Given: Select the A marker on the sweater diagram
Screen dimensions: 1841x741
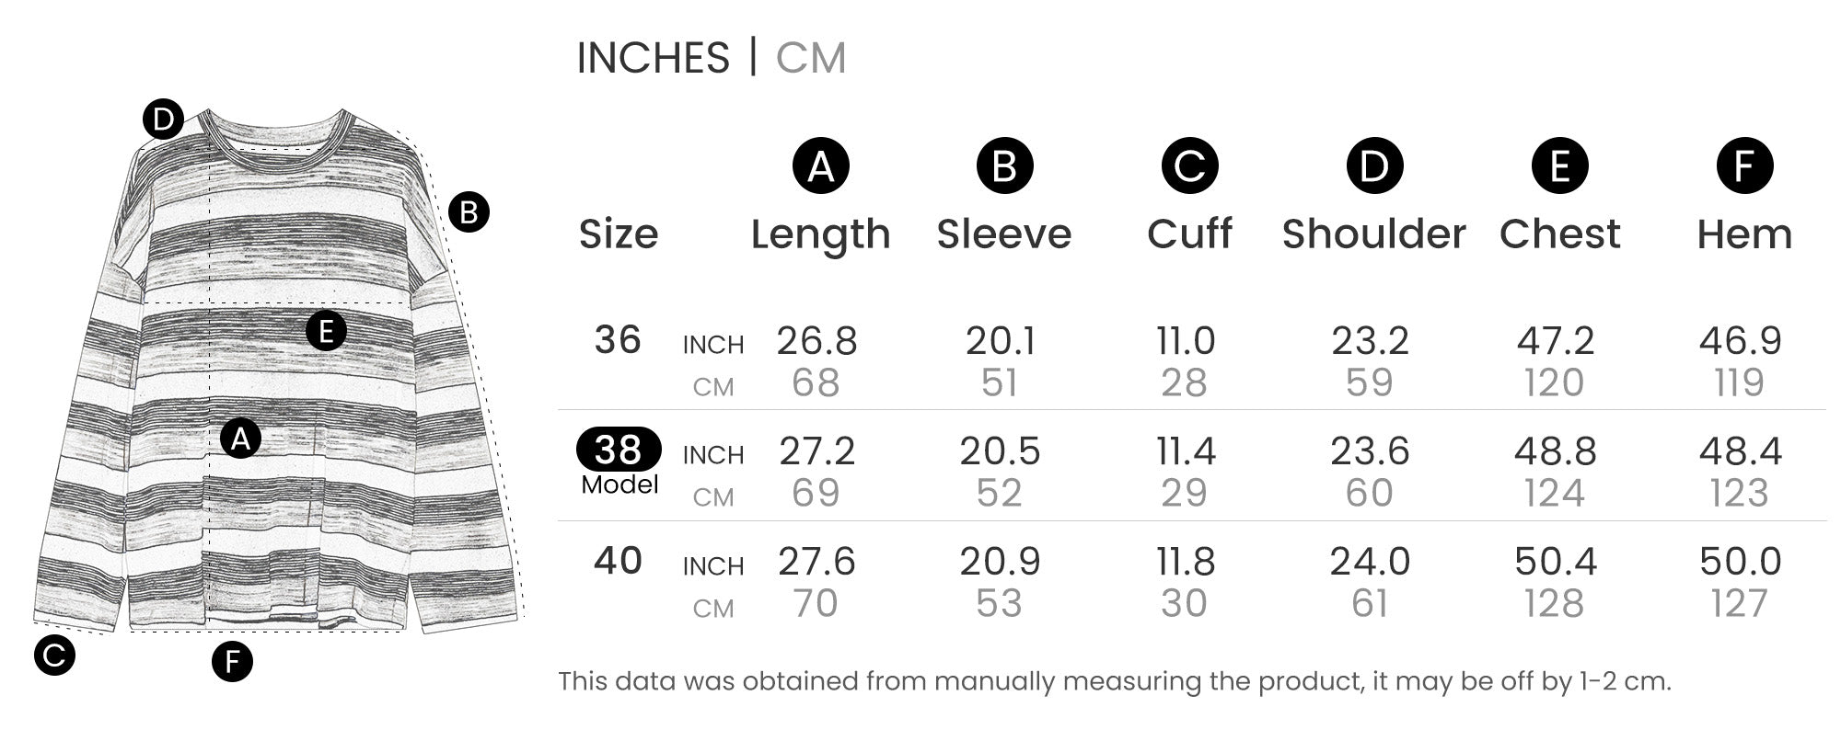Looking at the screenshot, I should [240, 439].
